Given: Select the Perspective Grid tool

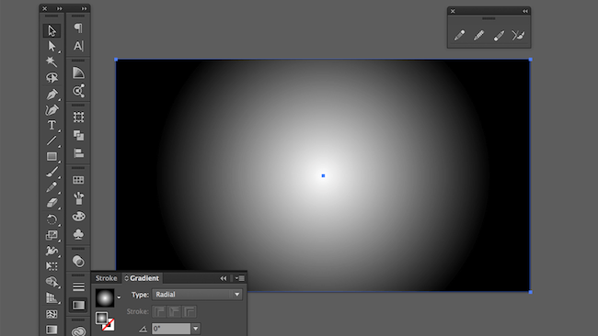Looking at the screenshot, I should tap(52, 297).
